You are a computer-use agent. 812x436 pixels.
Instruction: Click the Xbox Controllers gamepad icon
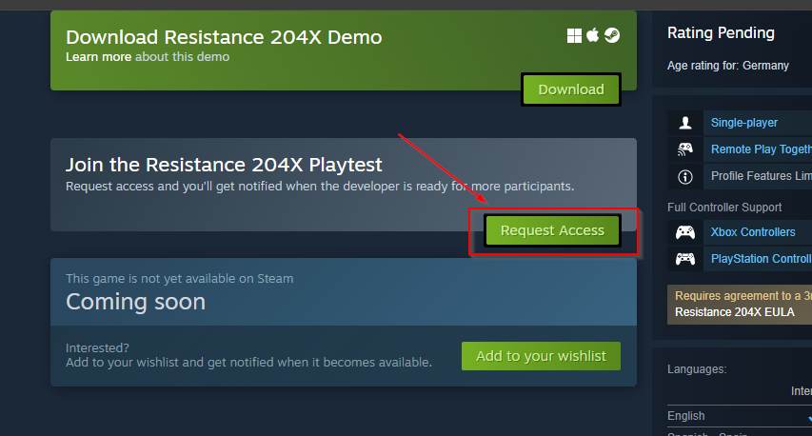[x=685, y=232]
